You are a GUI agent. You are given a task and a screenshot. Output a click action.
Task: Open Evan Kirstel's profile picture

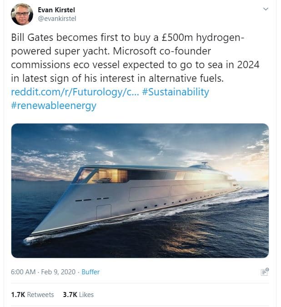(x=22, y=14)
